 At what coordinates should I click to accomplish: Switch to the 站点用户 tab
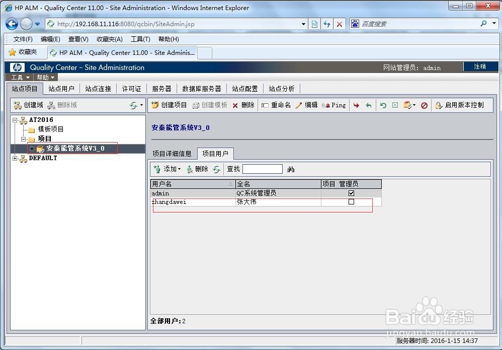pos(61,89)
